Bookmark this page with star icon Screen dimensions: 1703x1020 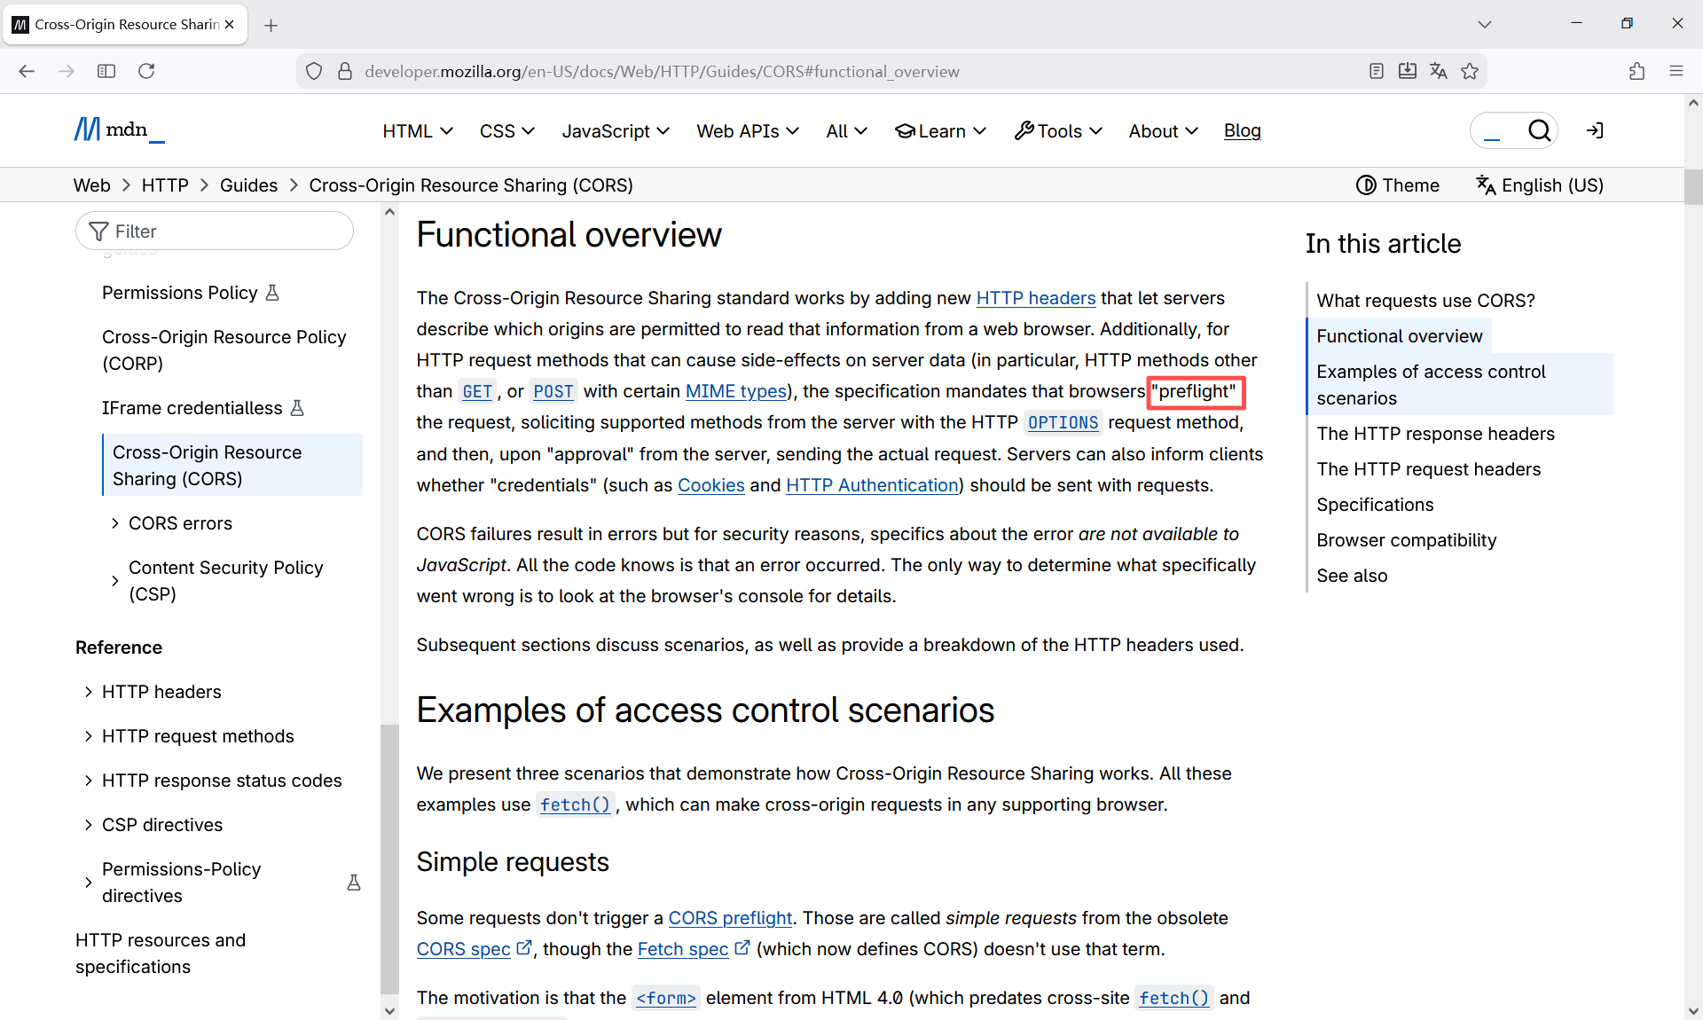tap(1470, 71)
